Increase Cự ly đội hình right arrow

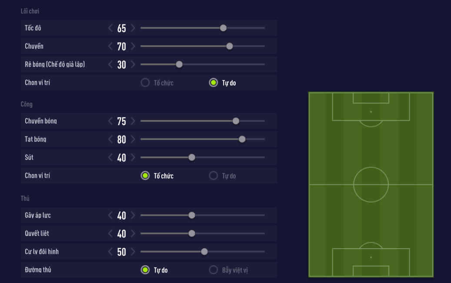pyautogui.click(x=133, y=252)
